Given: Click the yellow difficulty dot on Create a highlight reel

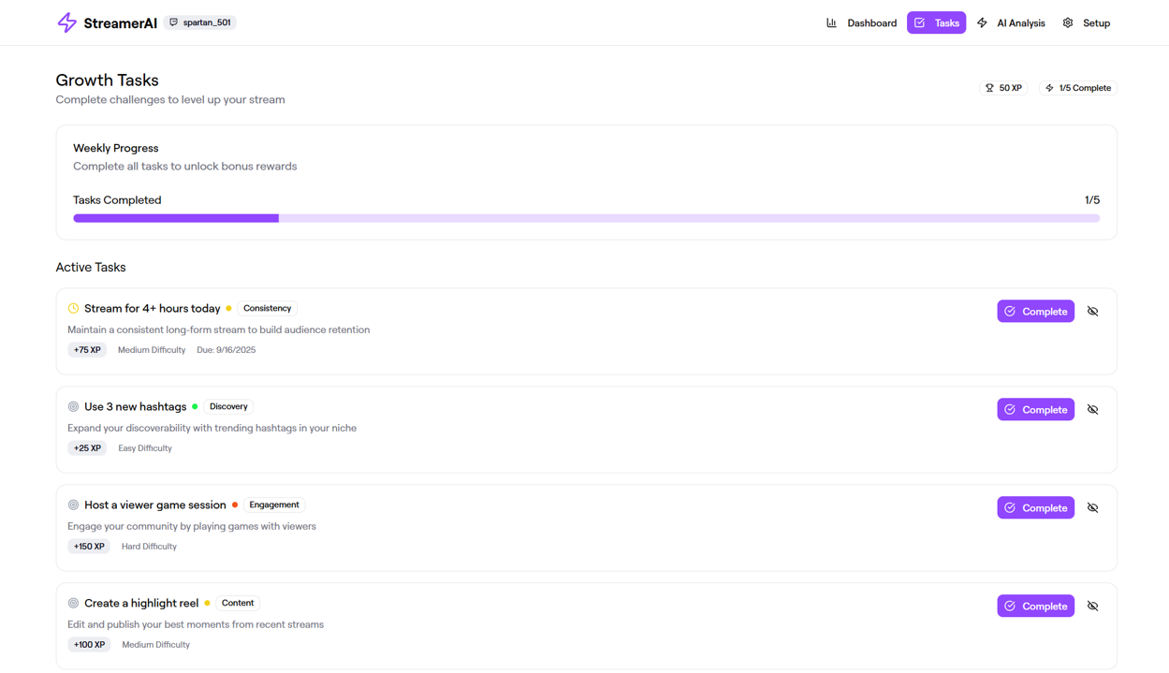Looking at the screenshot, I should [207, 603].
